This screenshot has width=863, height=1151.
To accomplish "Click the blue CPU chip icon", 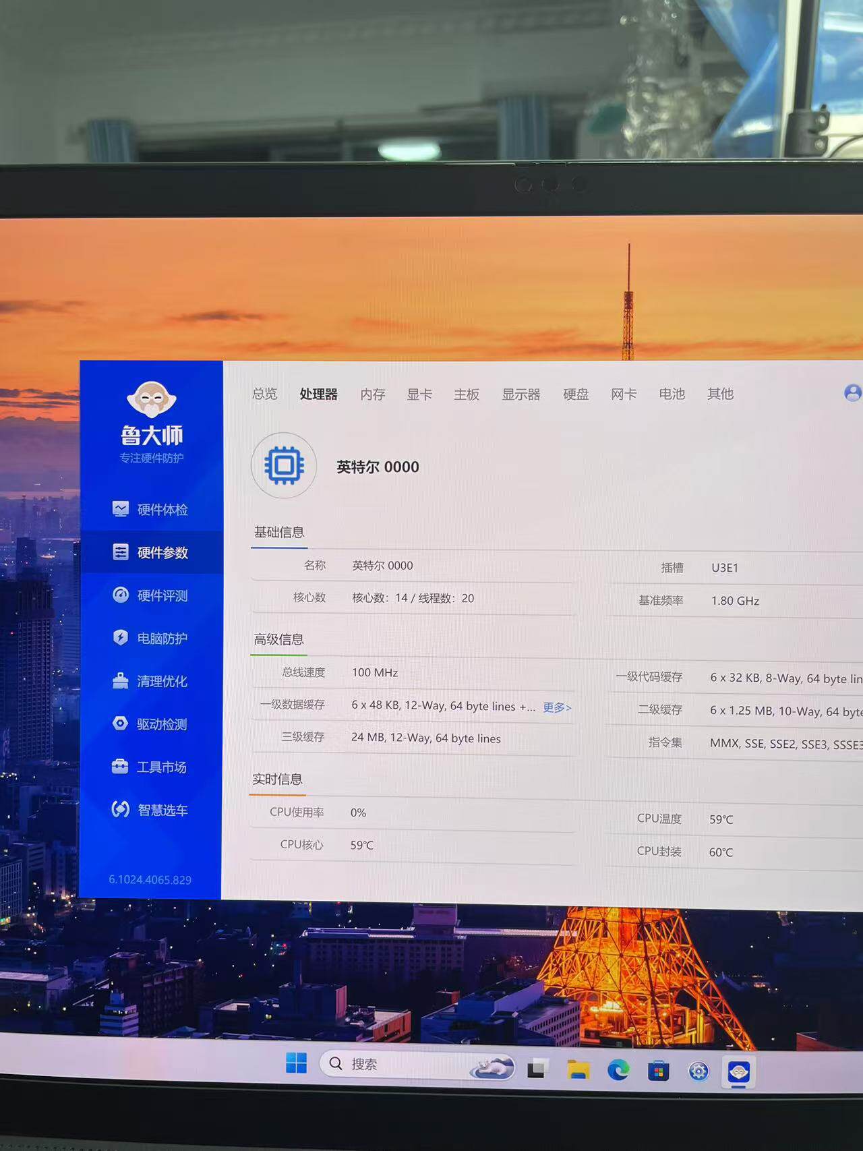I will coord(284,465).
